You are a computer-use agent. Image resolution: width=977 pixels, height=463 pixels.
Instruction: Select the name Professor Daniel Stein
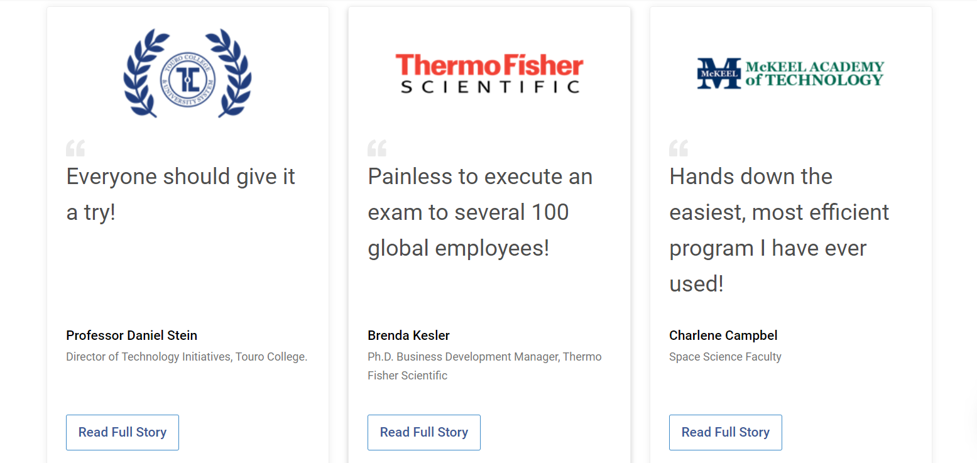132,335
